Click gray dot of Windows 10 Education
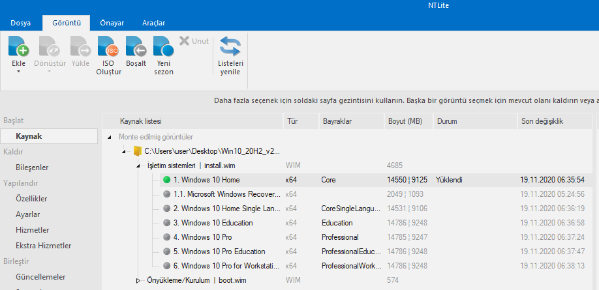Image resolution: width=599 pixels, height=290 pixels. (166, 223)
